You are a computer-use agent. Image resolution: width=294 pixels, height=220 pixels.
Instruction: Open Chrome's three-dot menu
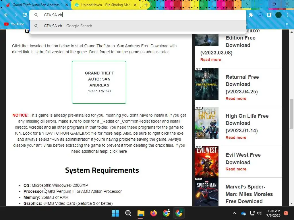(288, 15)
